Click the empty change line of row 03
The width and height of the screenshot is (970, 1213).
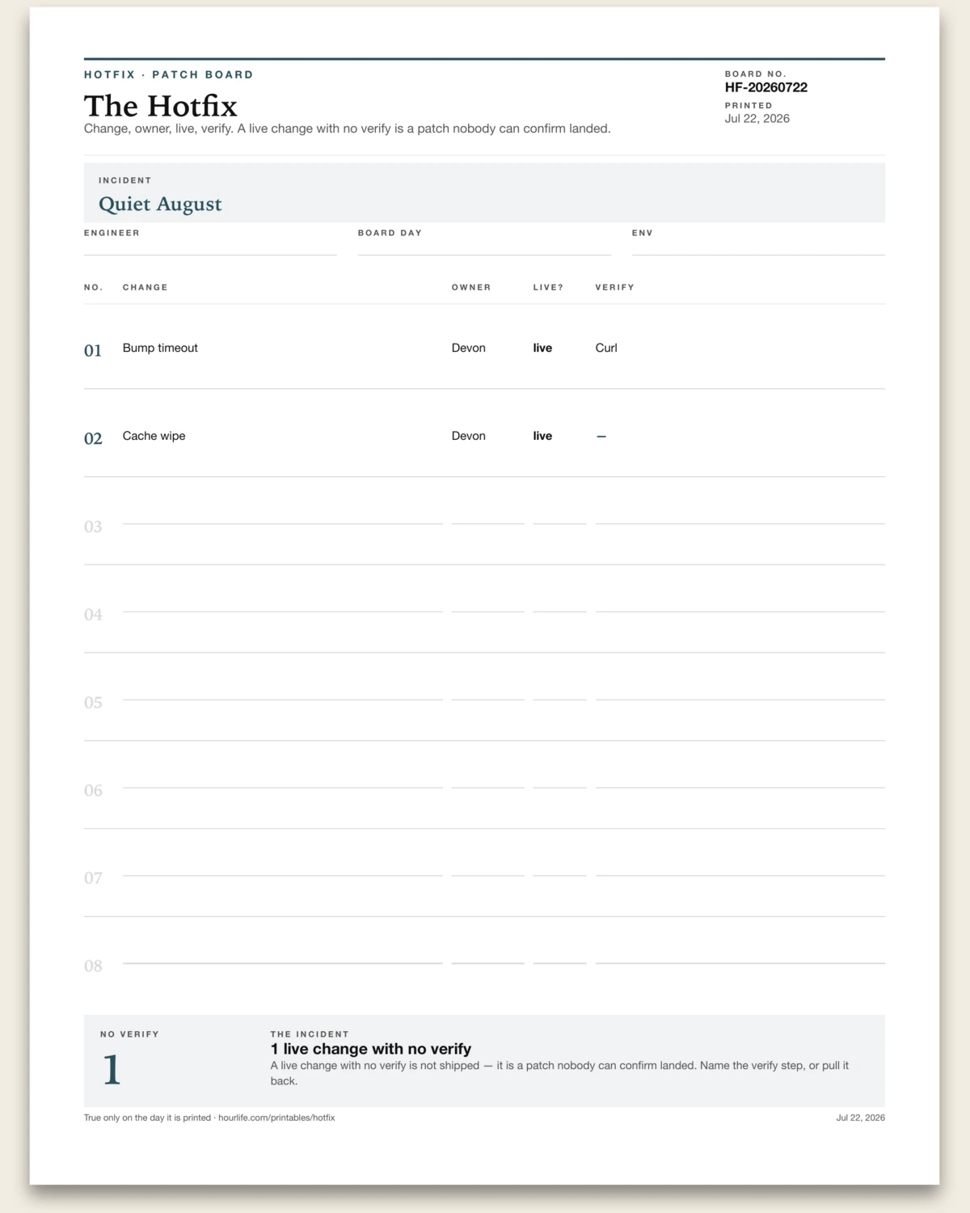[x=283, y=523]
